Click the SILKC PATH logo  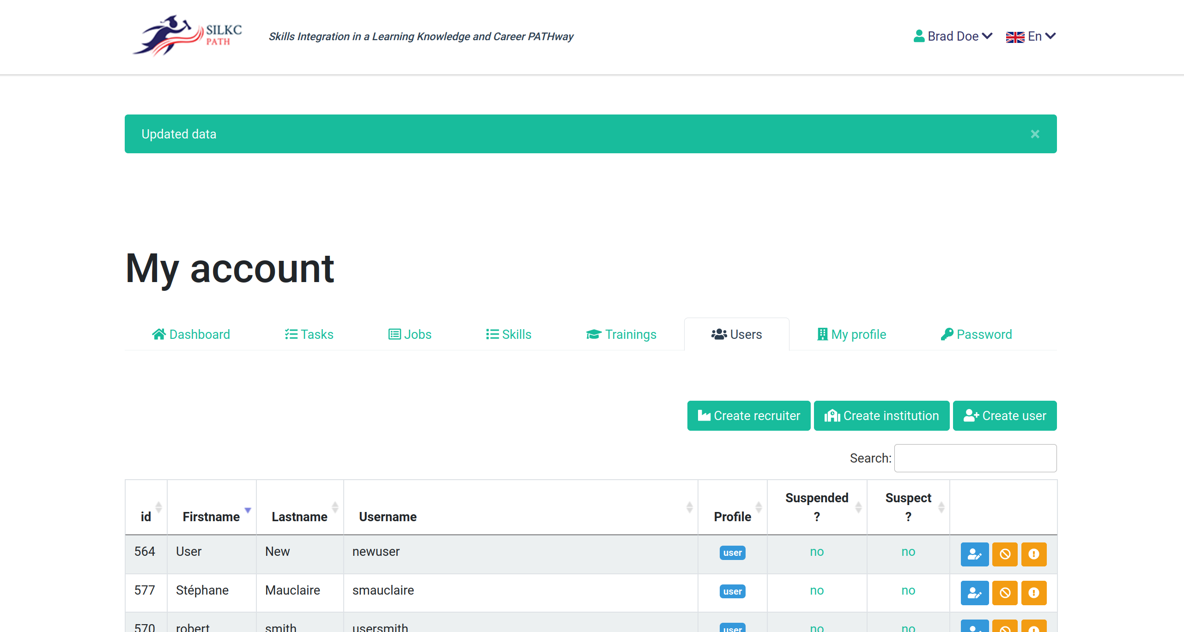(188, 36)
